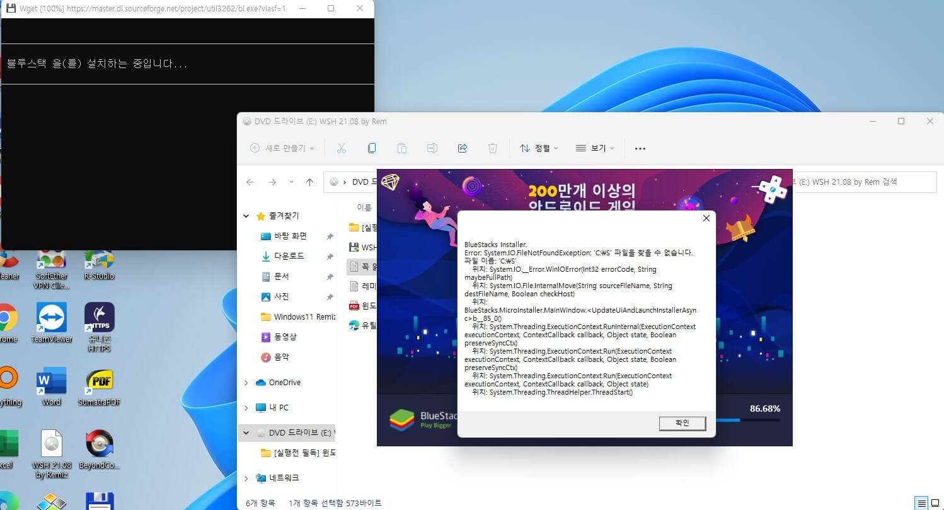Click the BlueStacks install progress bar
The height and width of the screenshot is (510, 944).
point(749,420)
